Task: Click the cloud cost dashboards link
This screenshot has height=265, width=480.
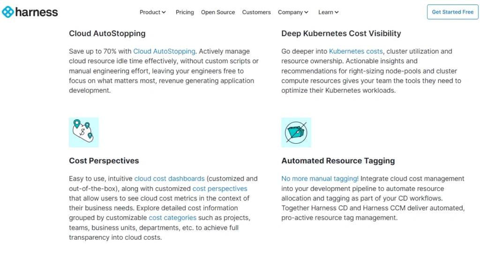Action: coord(169,179)
